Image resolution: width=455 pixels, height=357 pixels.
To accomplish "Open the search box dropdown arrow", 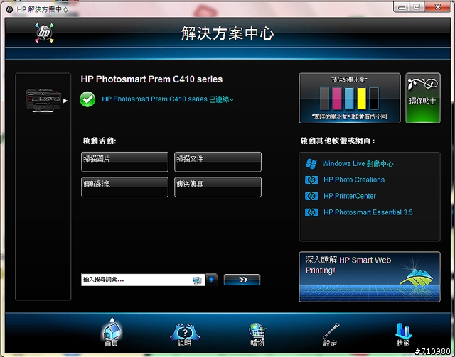I will tap(212, 280).
